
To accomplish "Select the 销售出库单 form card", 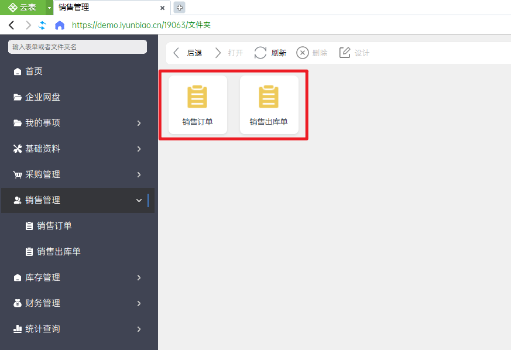I will point(269,105).
